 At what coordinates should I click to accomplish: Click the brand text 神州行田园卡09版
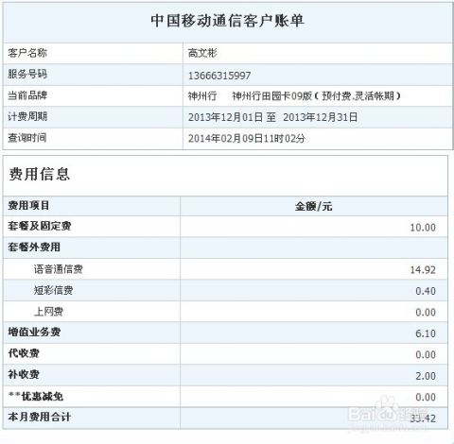[272, 95]
